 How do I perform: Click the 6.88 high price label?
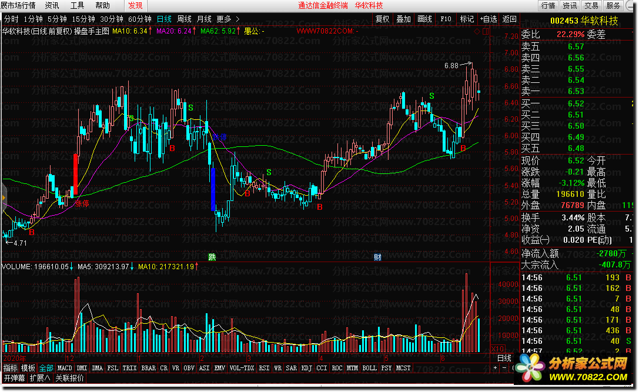tap(451, 66)
